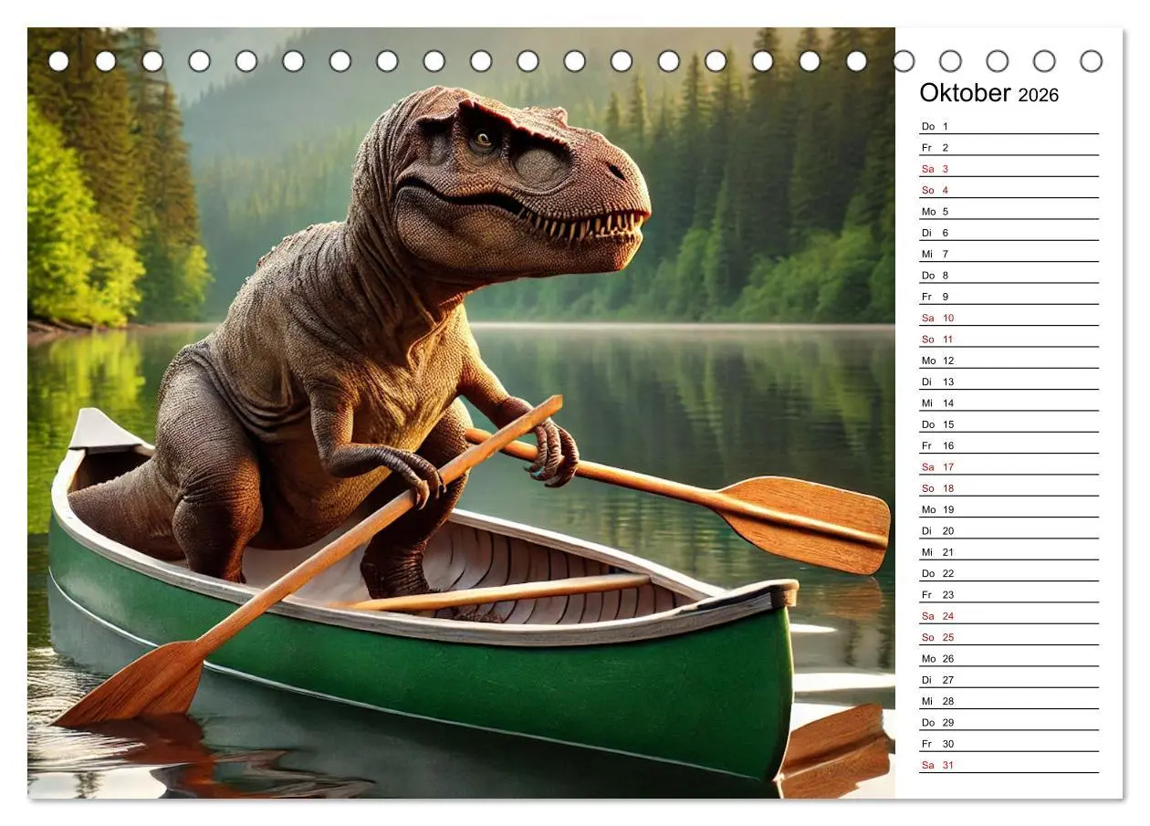Select the date row 'Fr 2'
The image size is (1150, 826).
(1009, 147)
